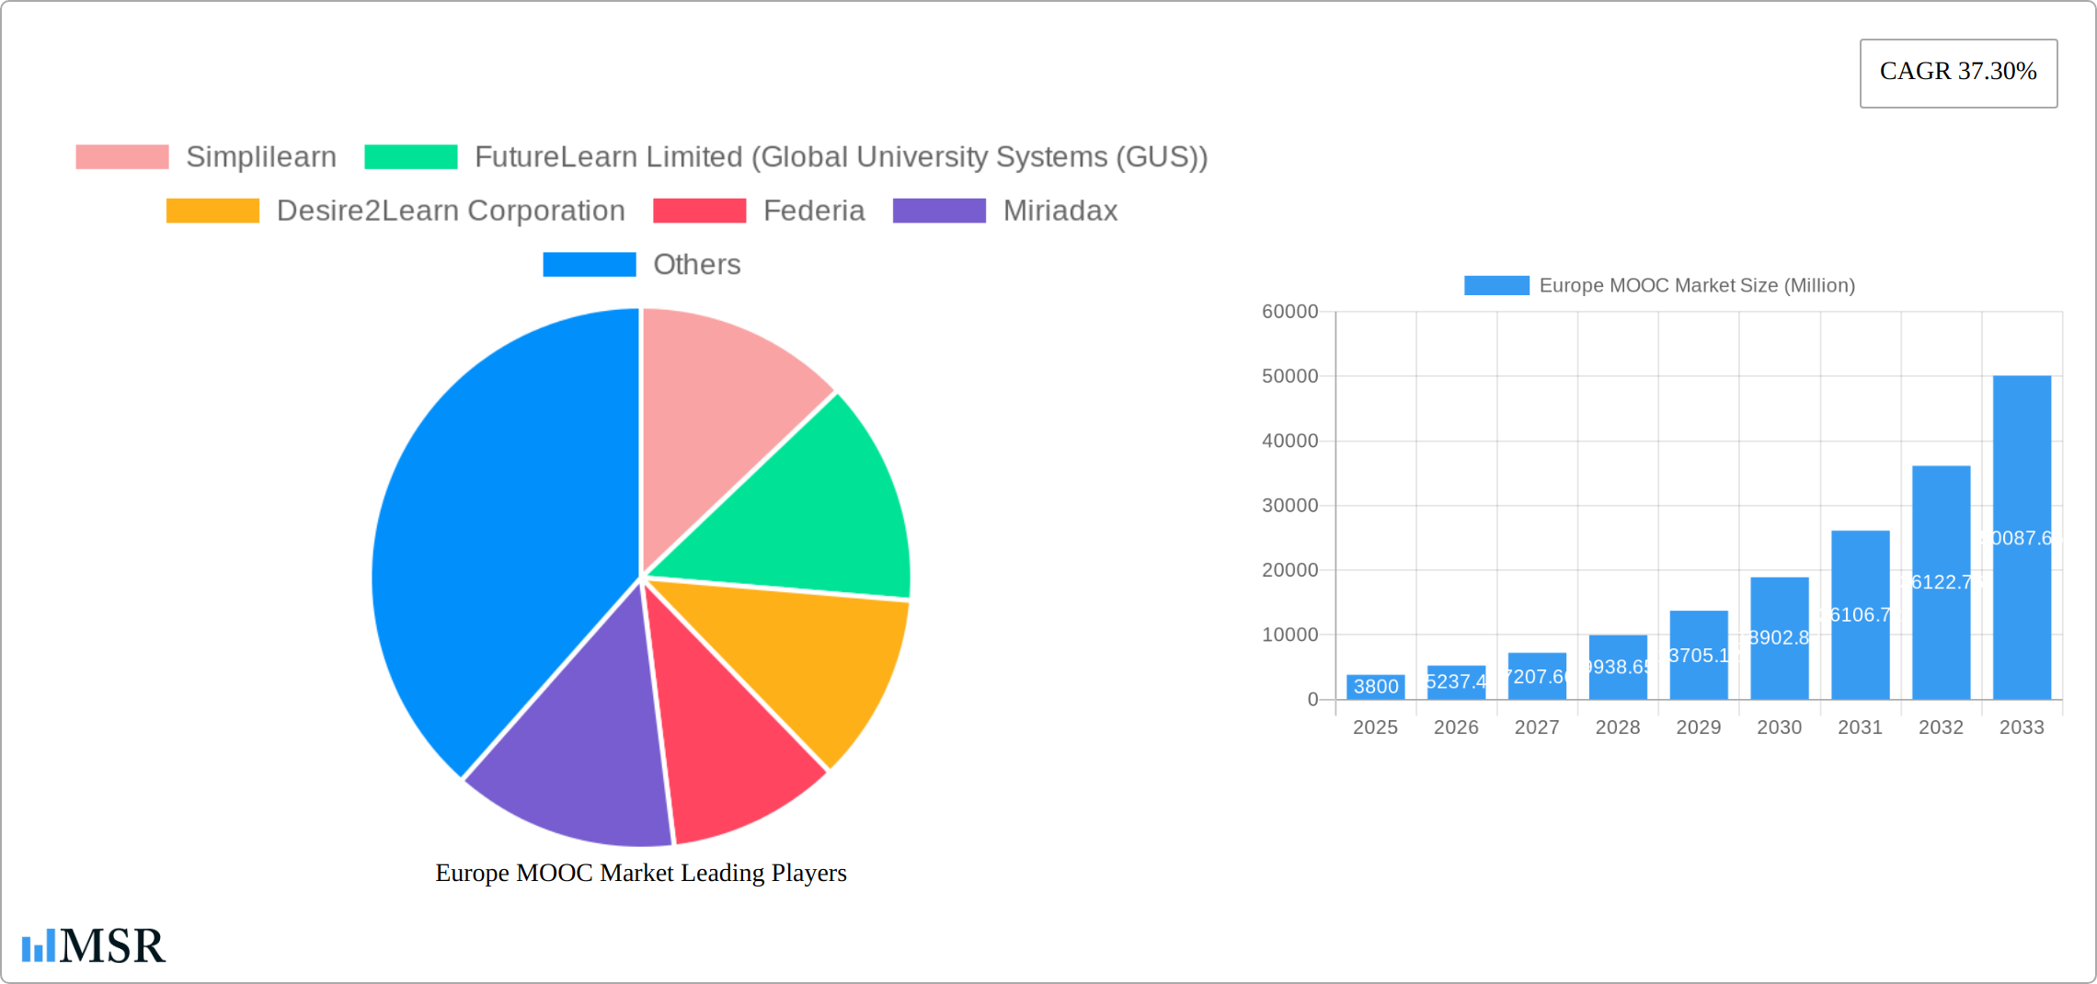
Task: Click the Federia red legend swatch
Action: [700, 211]
